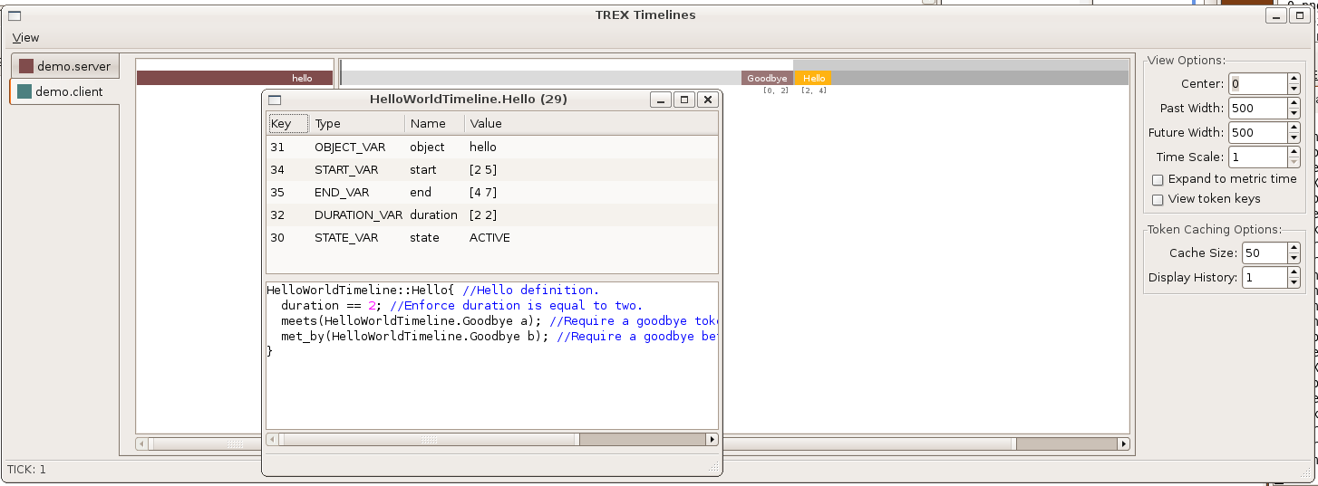Increase Center value with up arrow
The height and width of the screenshot is (486, 1318).
coord(1294,79)
